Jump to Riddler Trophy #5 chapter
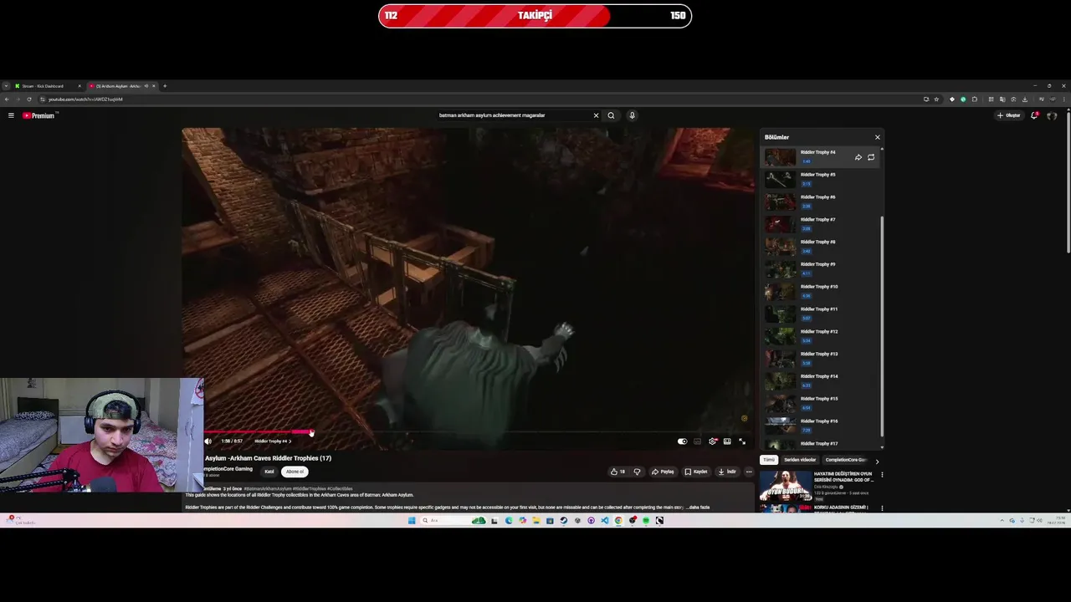 [x=820, y=179]
